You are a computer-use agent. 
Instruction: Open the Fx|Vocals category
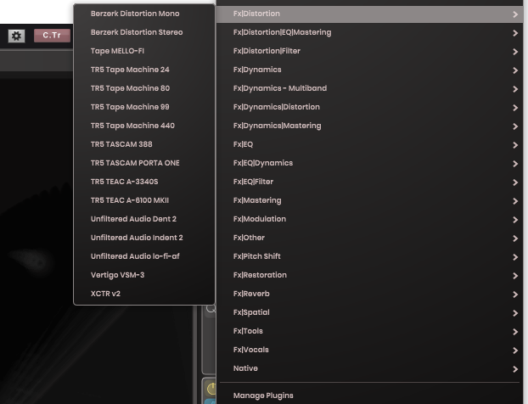point(370,351)
